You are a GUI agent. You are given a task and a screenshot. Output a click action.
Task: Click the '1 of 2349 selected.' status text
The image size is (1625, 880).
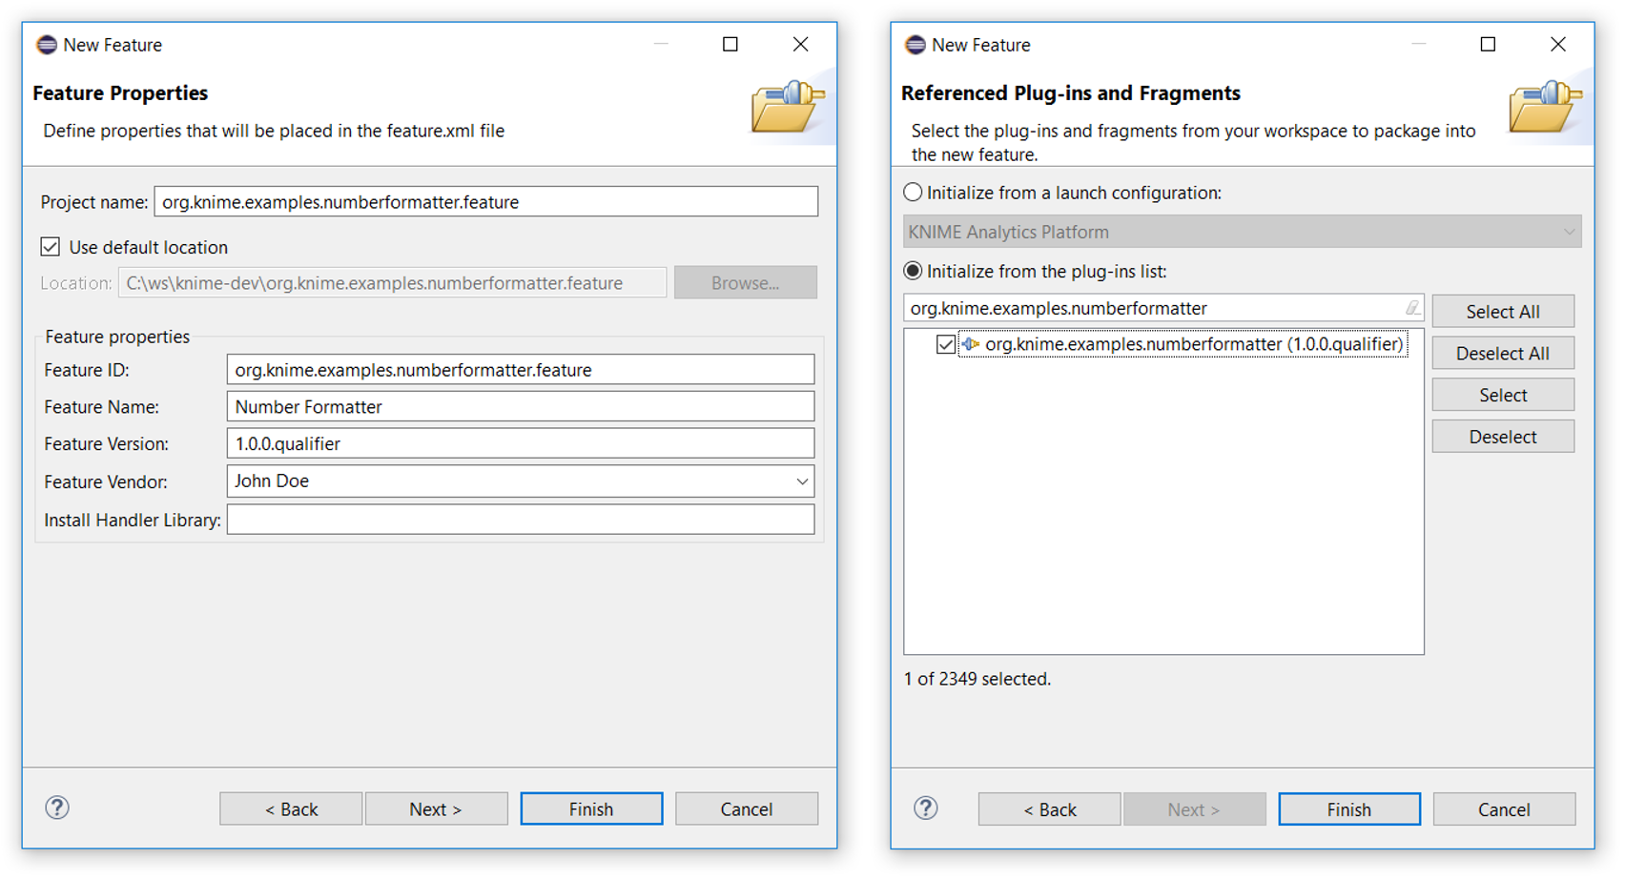[977, 679]
